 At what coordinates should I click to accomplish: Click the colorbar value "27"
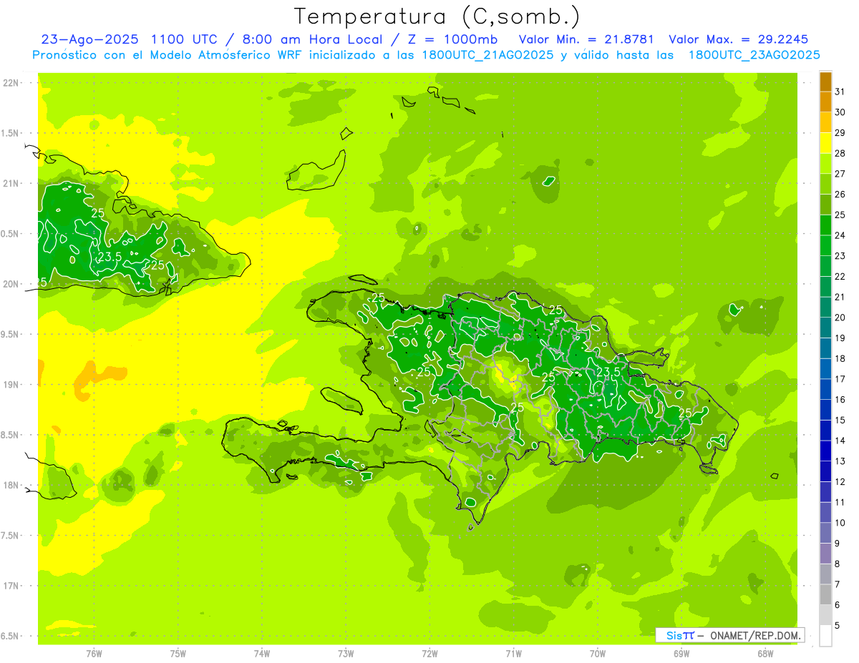[840, 174]
